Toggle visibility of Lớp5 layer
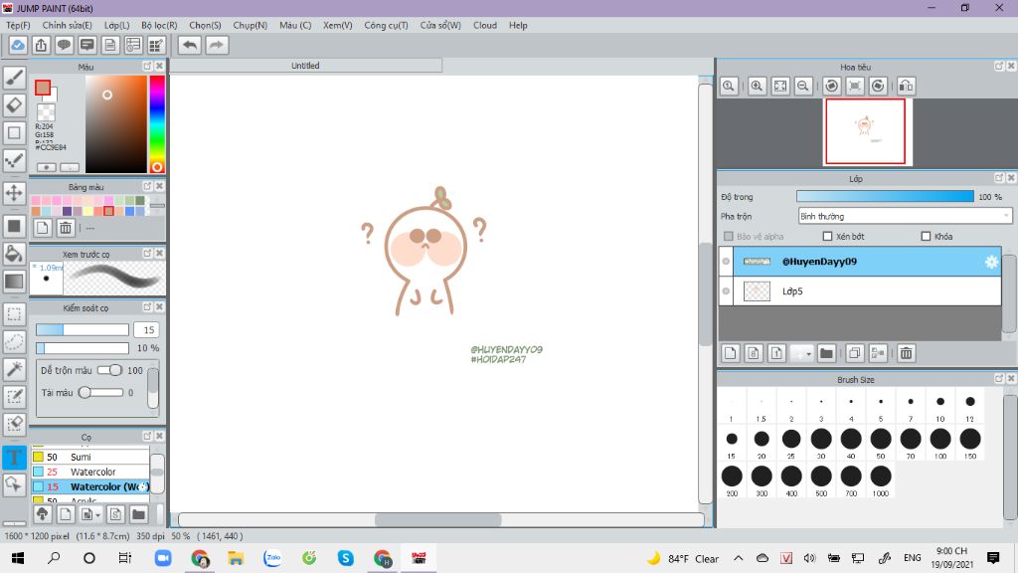 tap(726, 291)
